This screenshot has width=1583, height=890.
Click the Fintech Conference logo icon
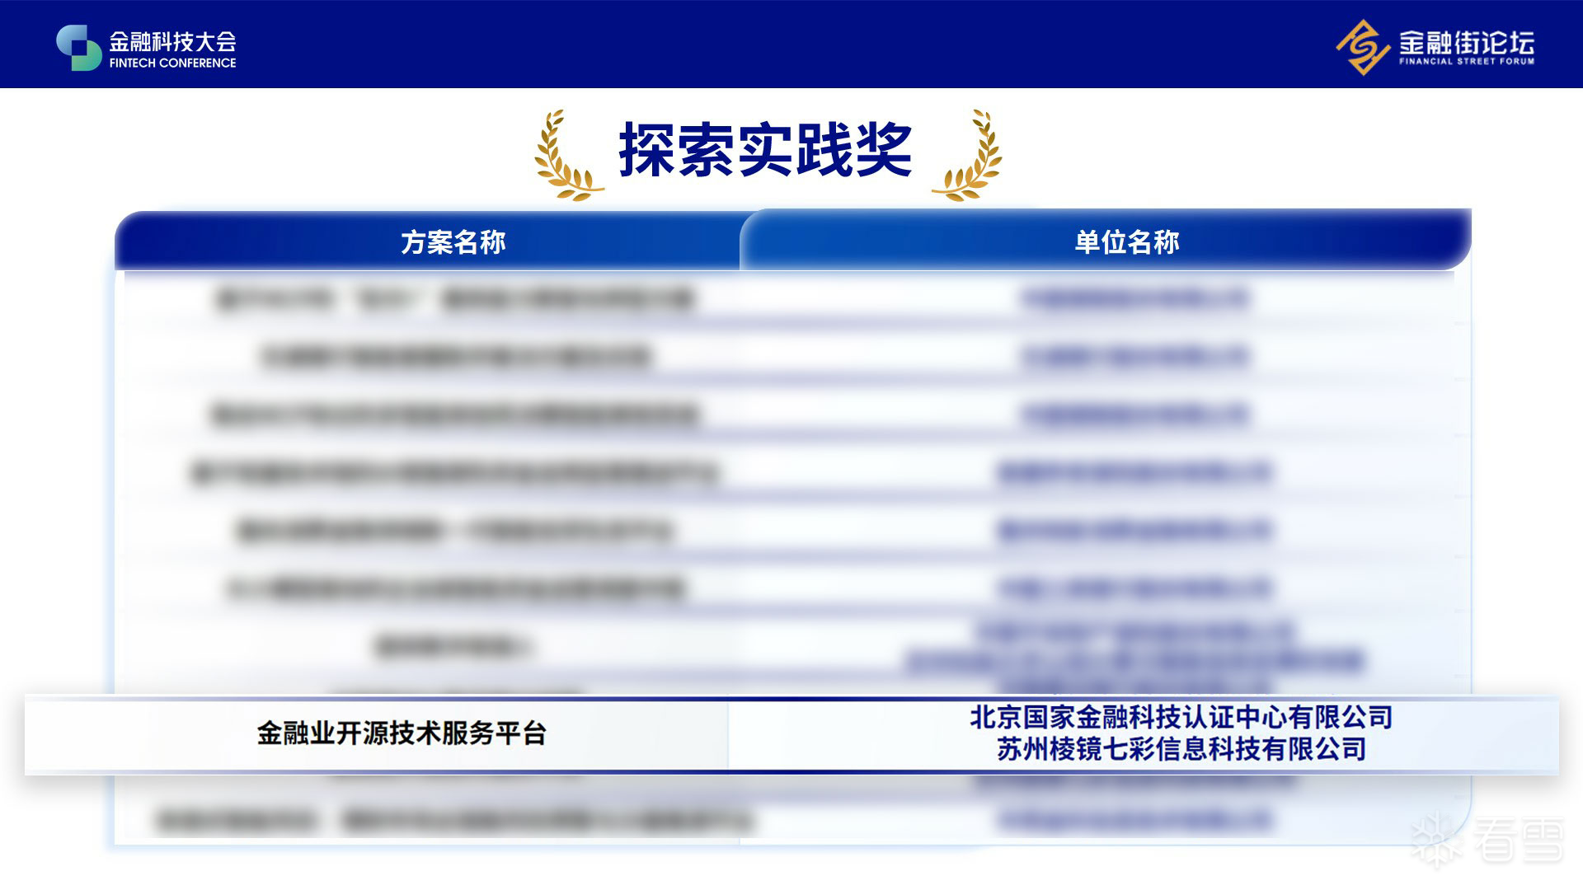point(78,47)
